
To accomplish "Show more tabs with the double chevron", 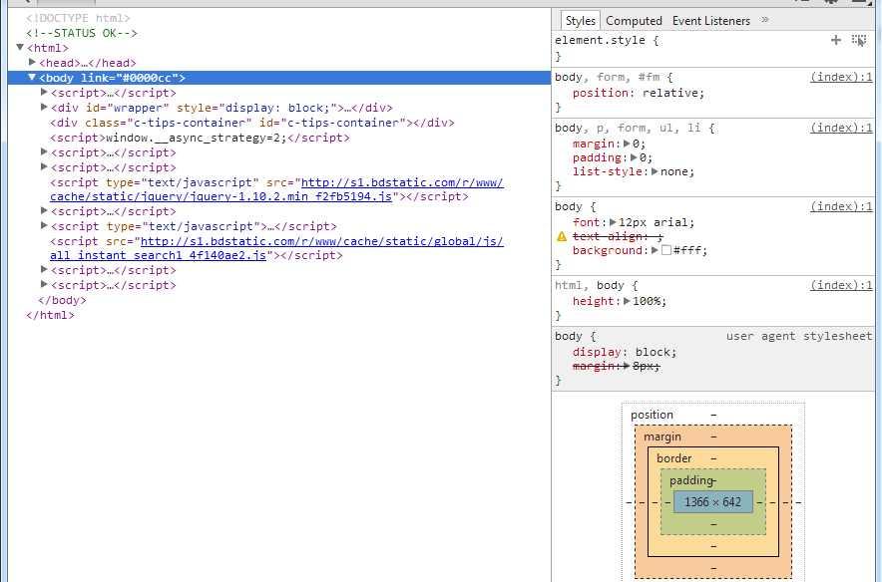I will 765,20.
